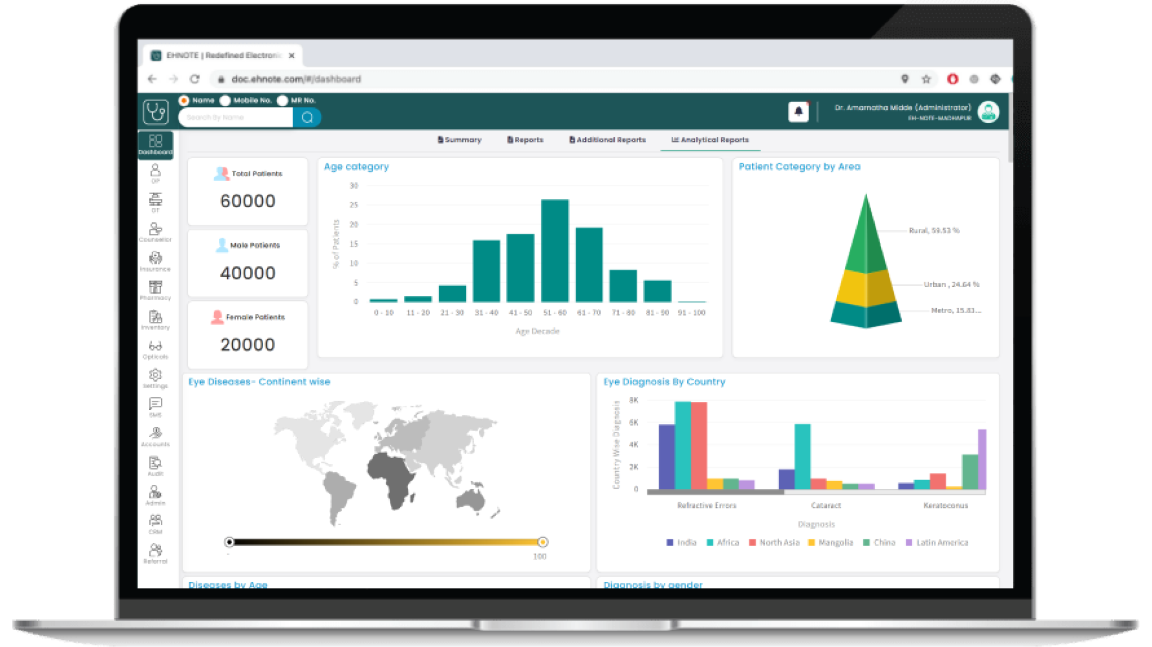This screenshot has height=647, width=1152.
Task: Open the user profile avatar
Action: click(988, 112)
